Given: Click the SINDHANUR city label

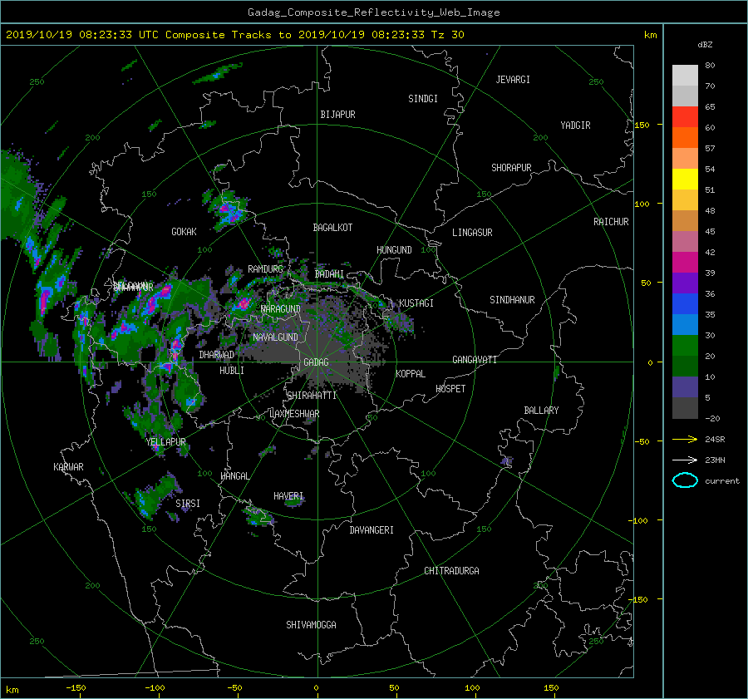Looking at the screenshot, I should [512, 300].
